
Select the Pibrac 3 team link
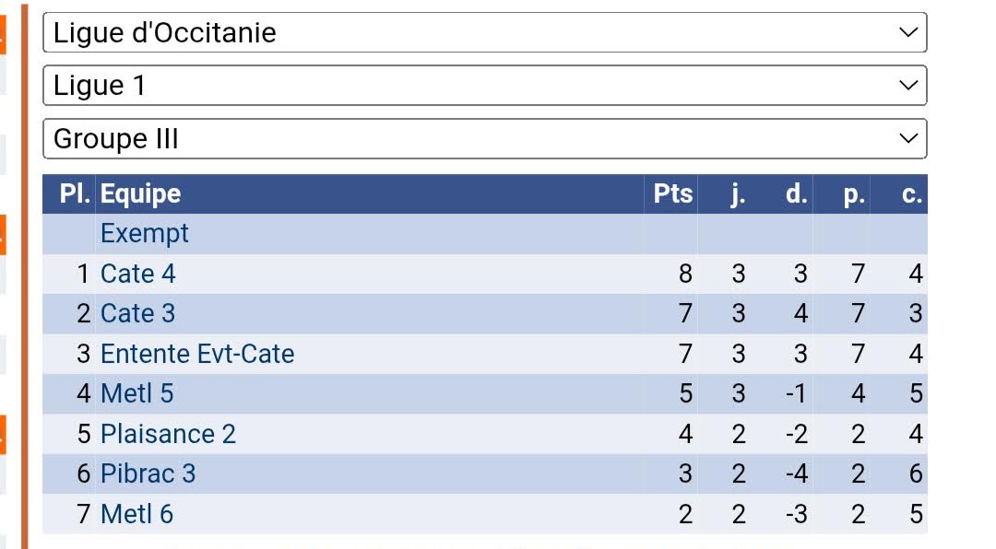[148, 473]
